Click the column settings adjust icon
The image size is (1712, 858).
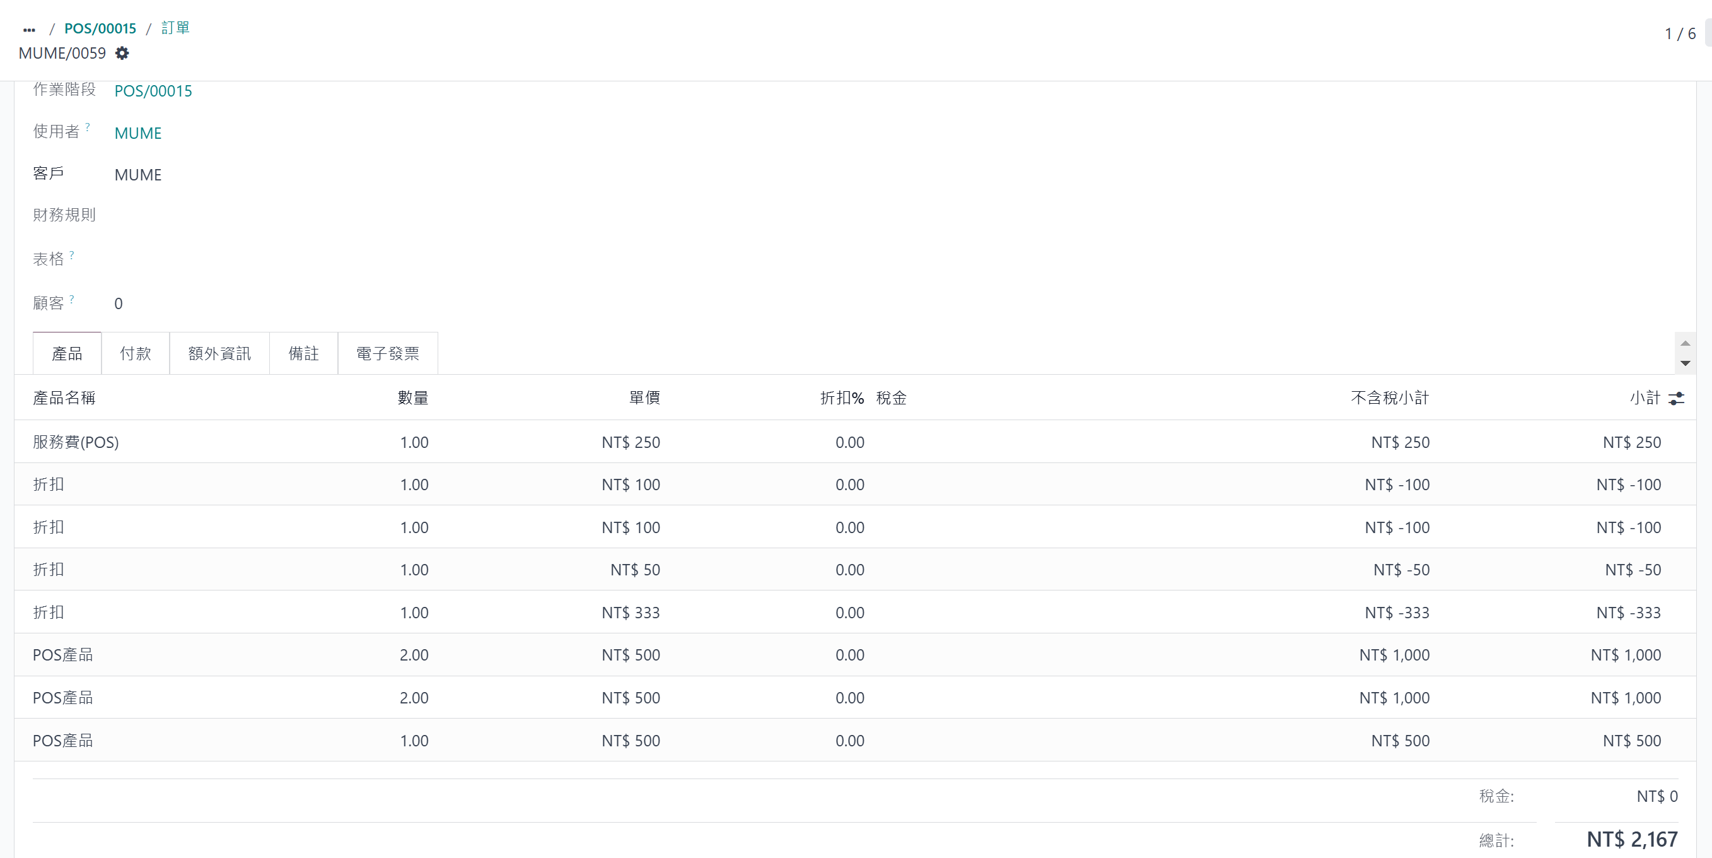coord(1676,399)
